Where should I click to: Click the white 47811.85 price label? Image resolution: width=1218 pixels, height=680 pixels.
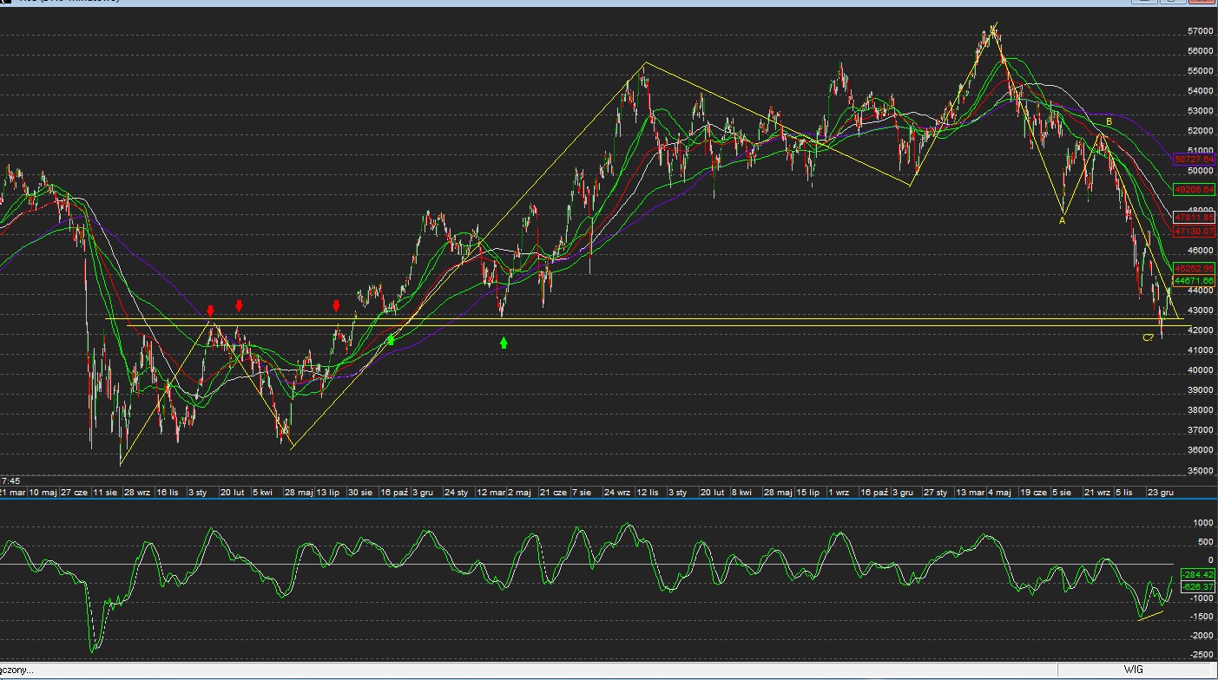[x=1194, y=218]
